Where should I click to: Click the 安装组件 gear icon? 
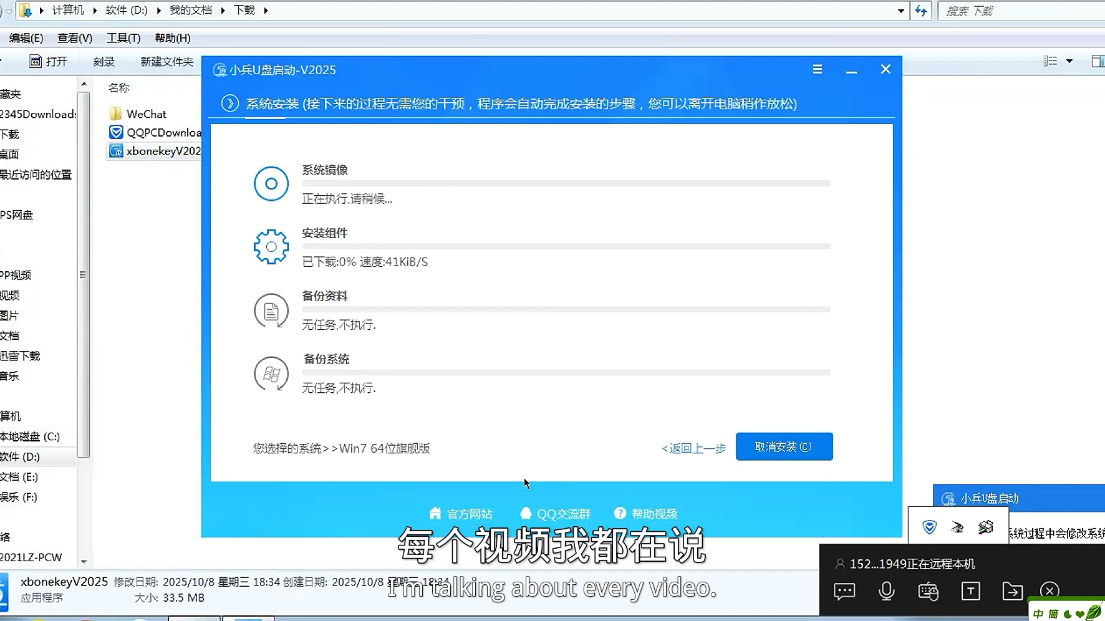pyautogui.click(x=271, y=246)
